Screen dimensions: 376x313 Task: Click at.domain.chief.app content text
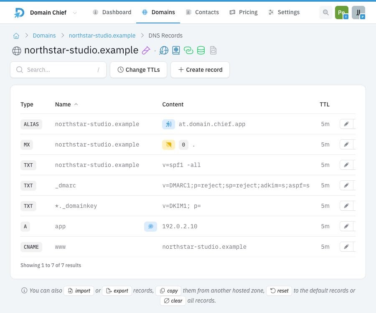pos(212,124)
